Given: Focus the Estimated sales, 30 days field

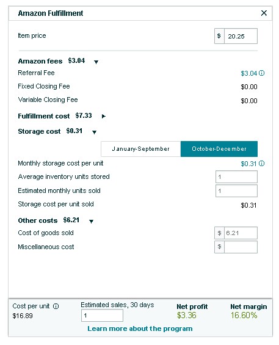Looking at the screenshot, I should tap(102, 316).
